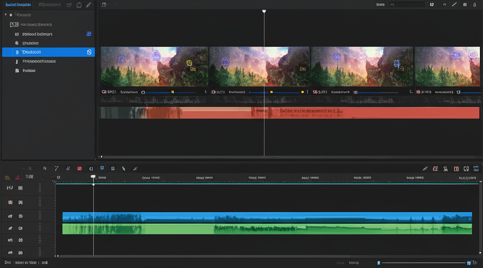Click the yellow circle marker on the first thumbnail
The width and height of the screenshot is (483, 268).
tap(189, 63)
